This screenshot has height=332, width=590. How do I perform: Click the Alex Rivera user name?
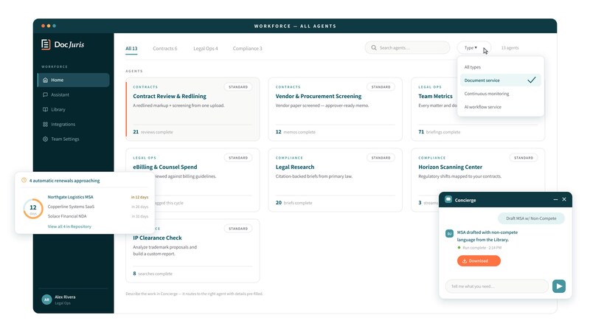click(x=65, y=297)
